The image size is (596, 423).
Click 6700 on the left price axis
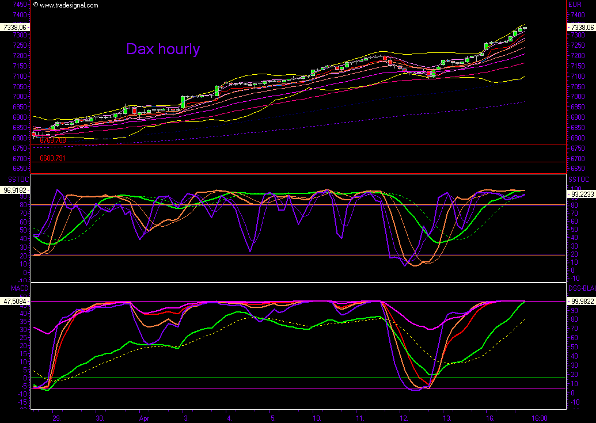pos(20,158)
